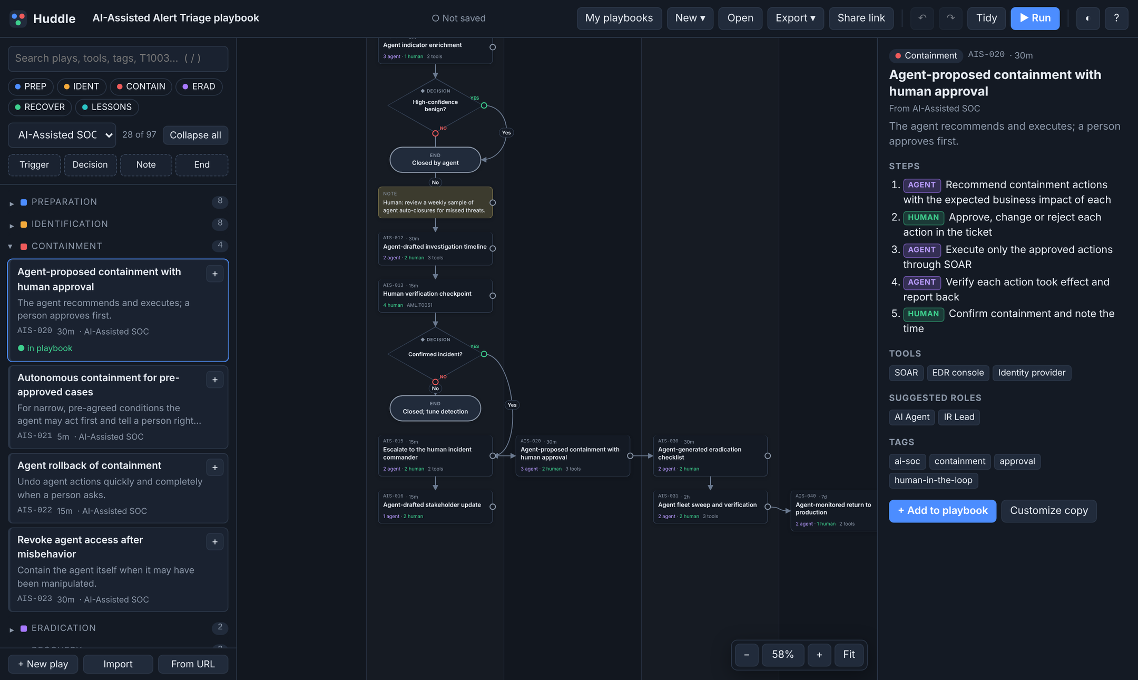
Task: Click YES port of 'High-confidence benign?' decision
Action: [484, 105]
